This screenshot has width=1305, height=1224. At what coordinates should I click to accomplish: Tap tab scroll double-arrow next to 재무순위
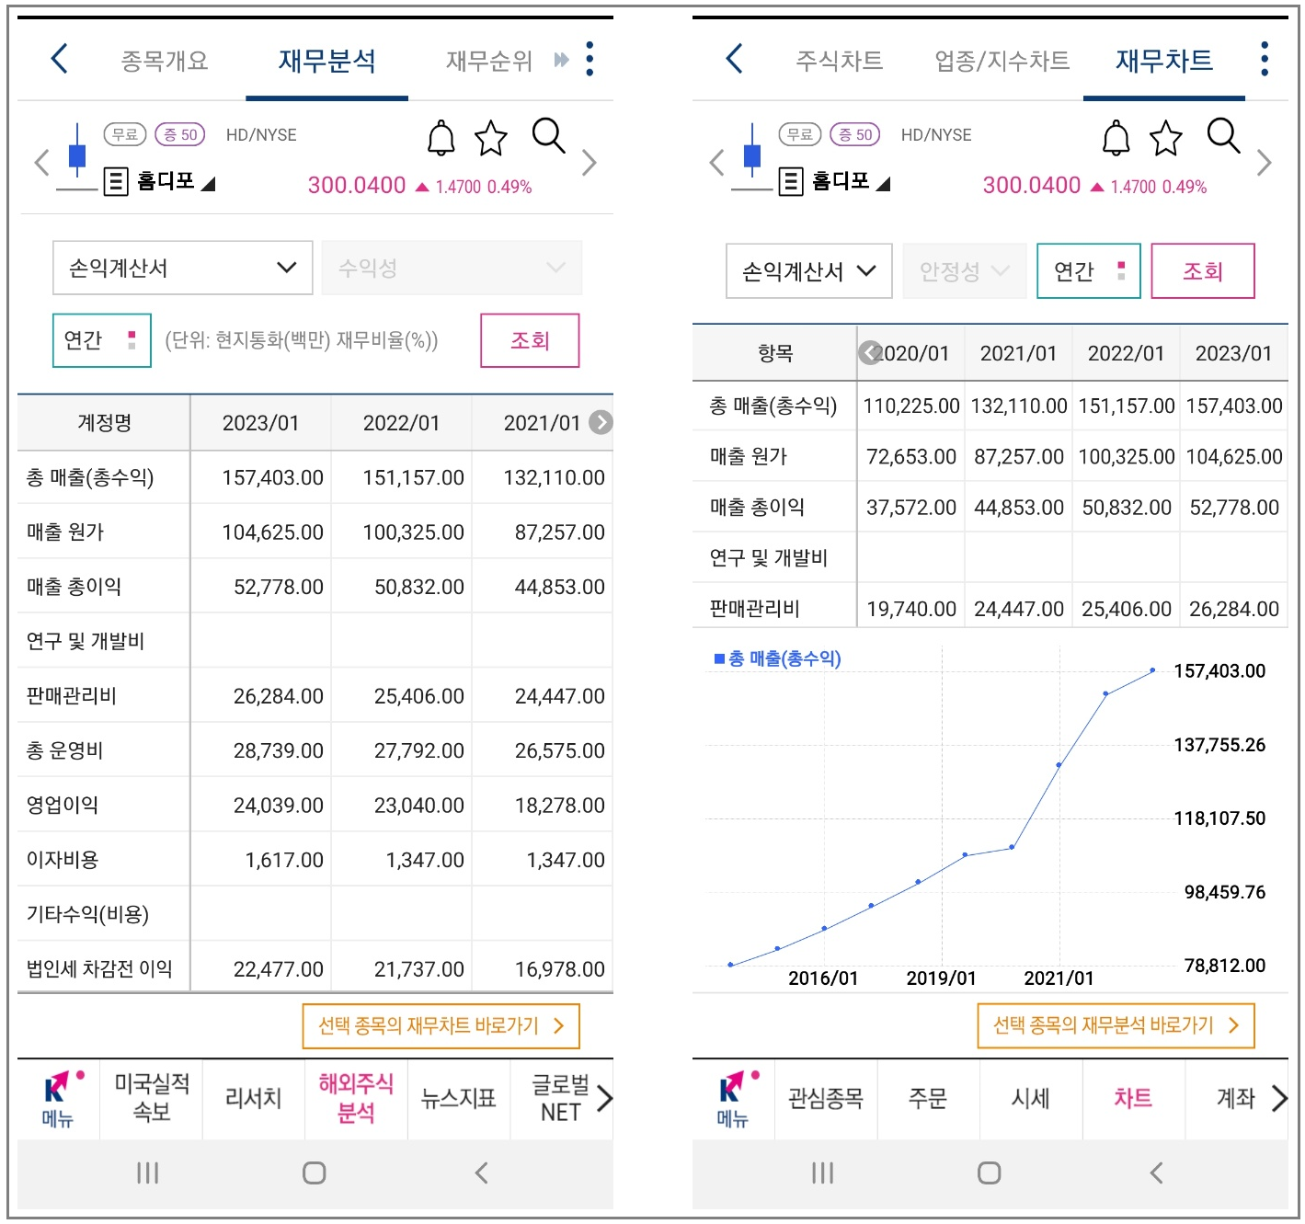click(561, 60)
